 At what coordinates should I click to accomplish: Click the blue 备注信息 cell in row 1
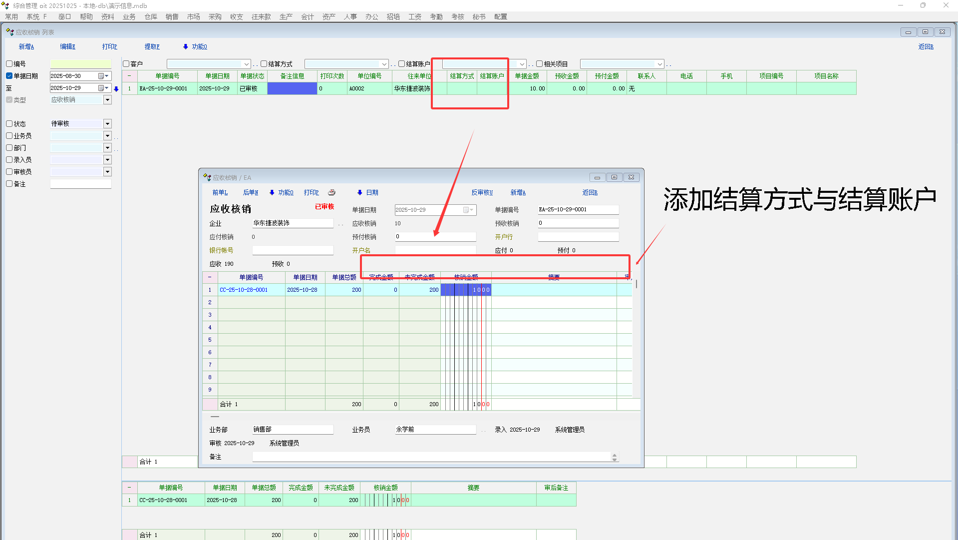[292, 88]
